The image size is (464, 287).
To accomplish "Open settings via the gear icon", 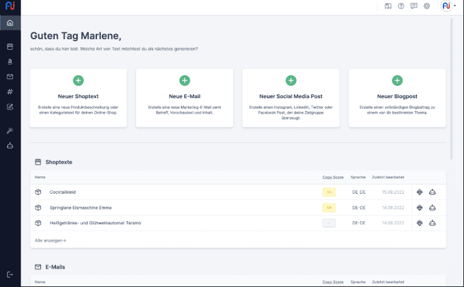I will click(x=427, y=6).
